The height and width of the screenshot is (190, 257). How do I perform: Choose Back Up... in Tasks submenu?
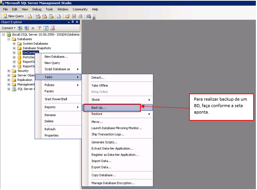pos(117,107)
